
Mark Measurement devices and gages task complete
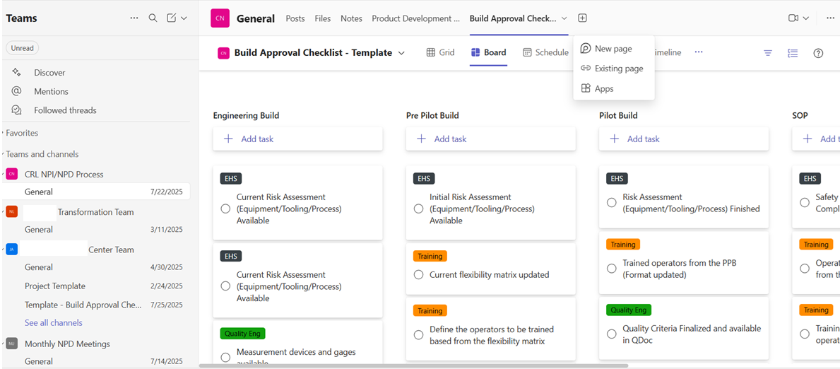[x=225, y=357]
